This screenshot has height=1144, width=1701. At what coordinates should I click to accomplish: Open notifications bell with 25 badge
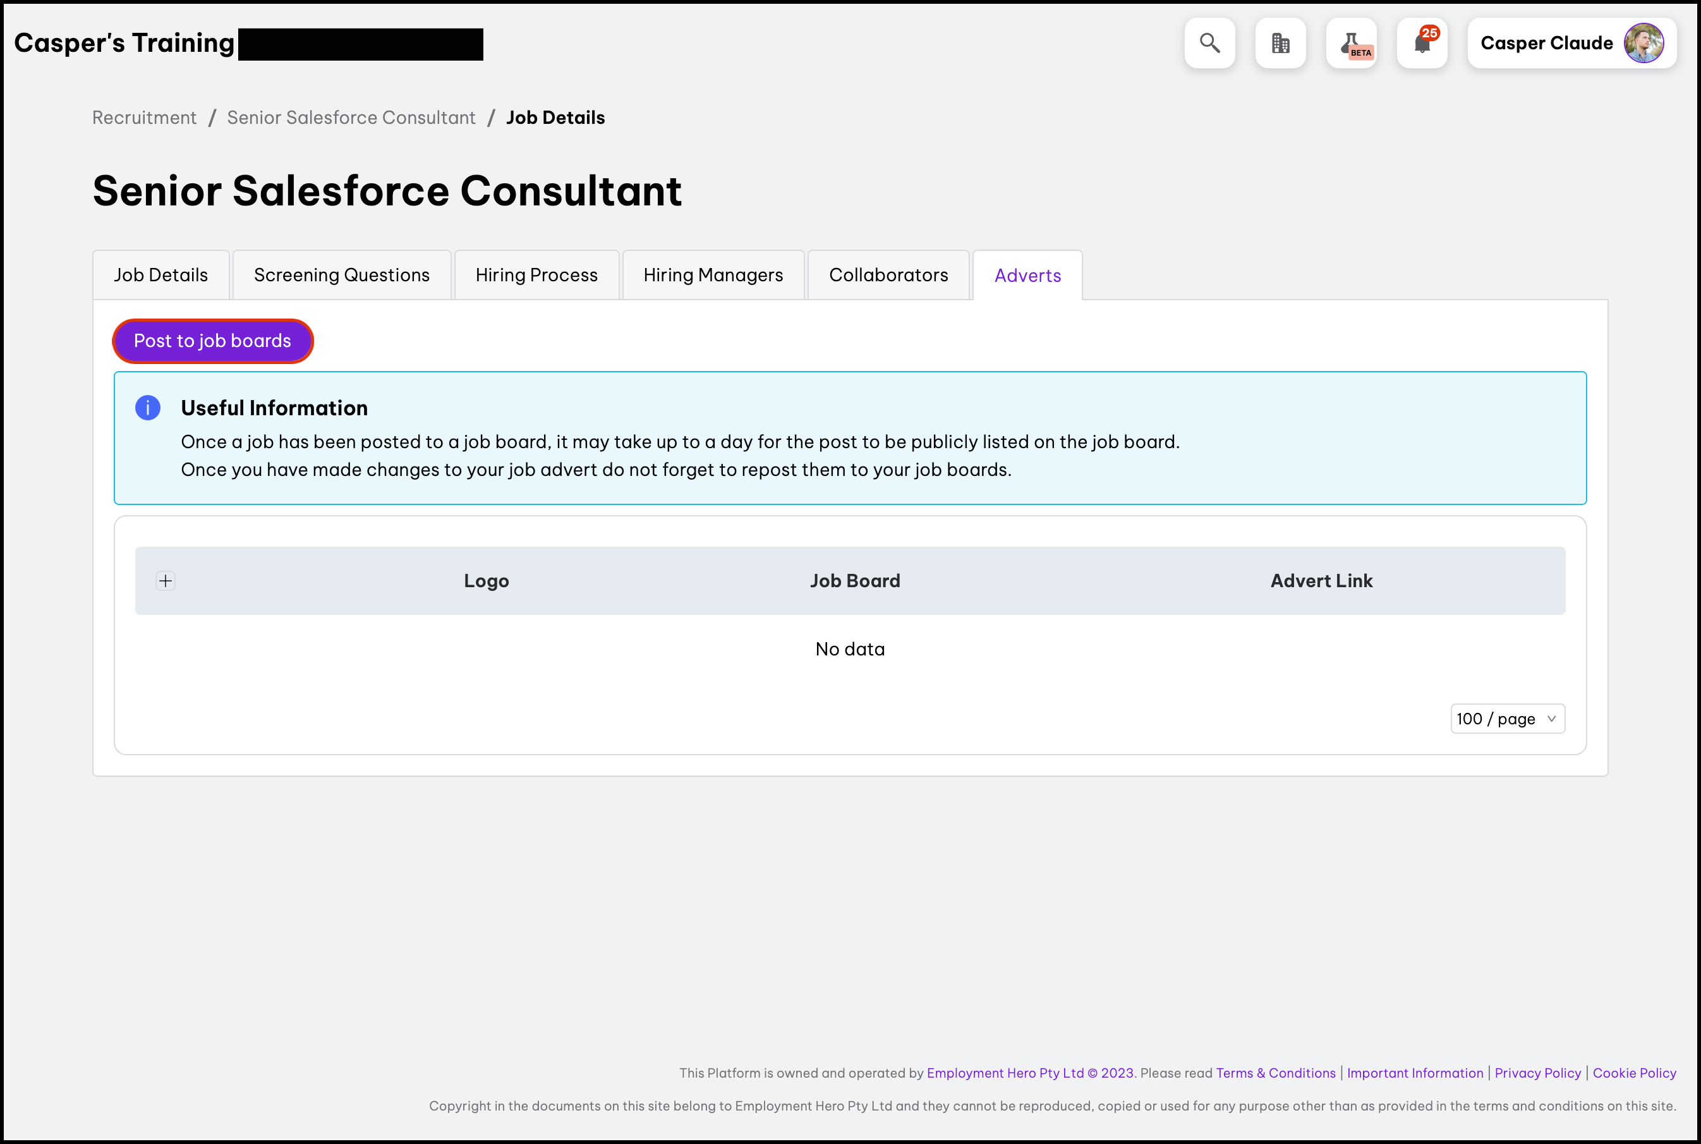pos(1422,43)
